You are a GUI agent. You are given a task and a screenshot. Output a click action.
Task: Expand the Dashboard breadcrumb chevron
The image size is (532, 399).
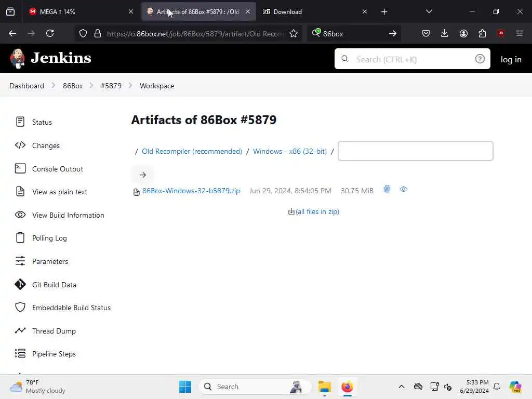pos(54,86)
